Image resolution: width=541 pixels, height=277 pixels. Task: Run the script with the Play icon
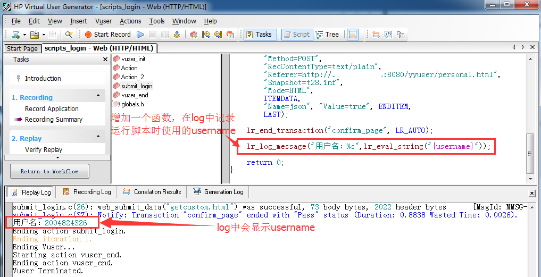pyautogui.click(x=140, y=35)
